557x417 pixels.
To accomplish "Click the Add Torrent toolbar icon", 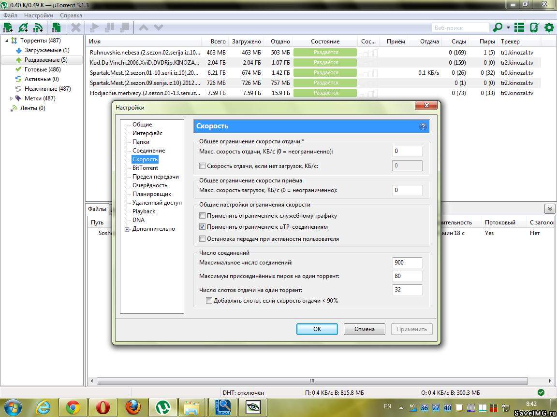I will click(x=7, y=28).
